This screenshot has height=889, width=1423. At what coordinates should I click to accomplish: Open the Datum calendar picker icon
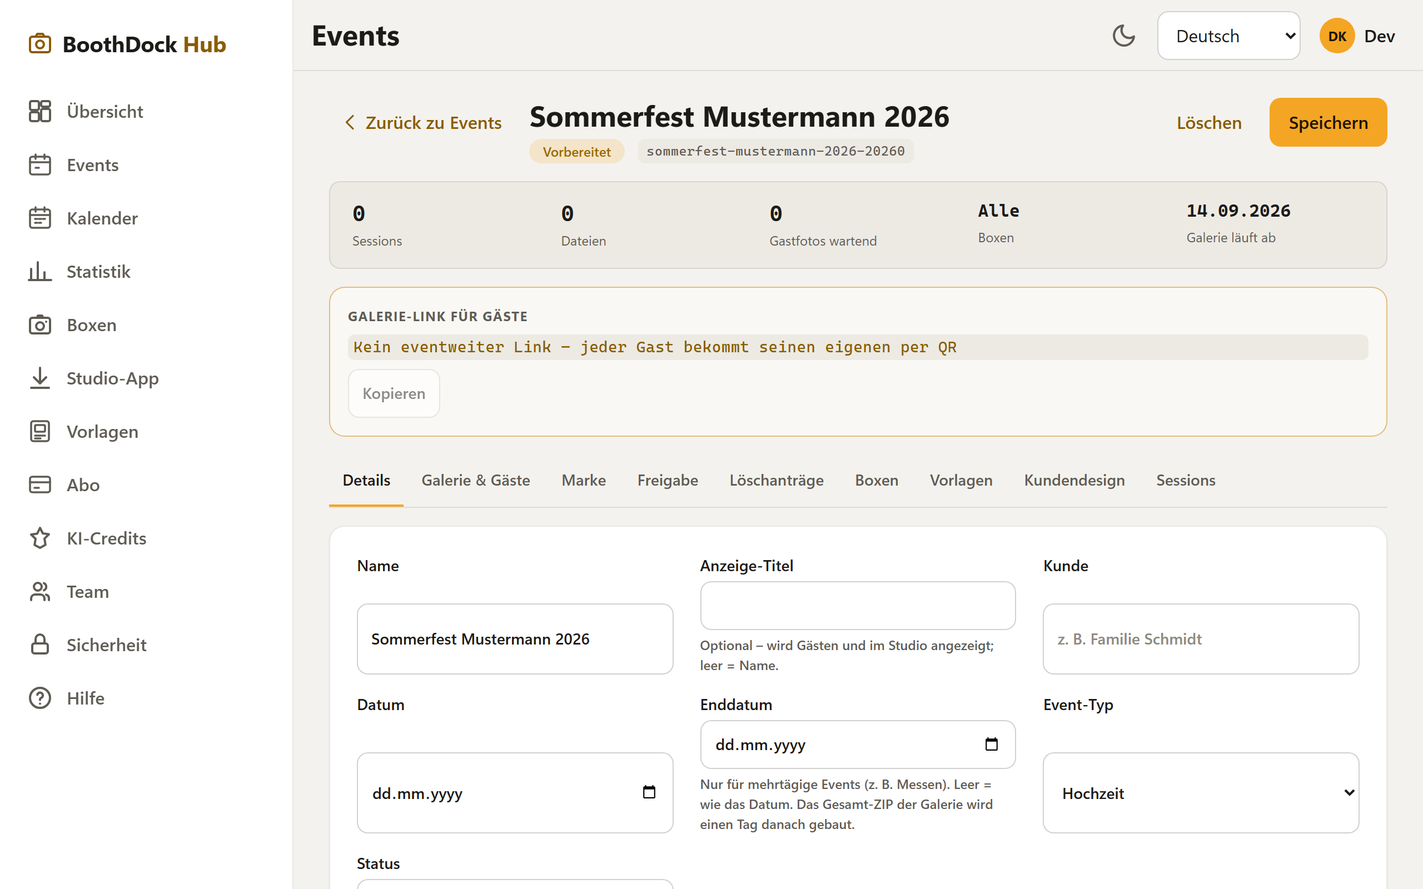(649, 792)
